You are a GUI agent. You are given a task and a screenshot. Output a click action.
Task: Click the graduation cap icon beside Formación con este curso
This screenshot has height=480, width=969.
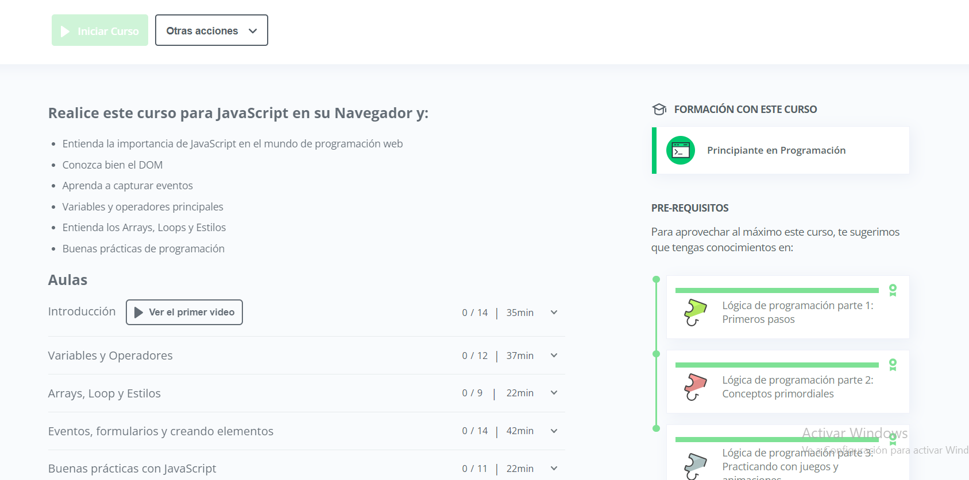point(659,109)
